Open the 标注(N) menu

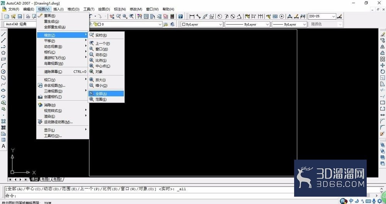120,9
